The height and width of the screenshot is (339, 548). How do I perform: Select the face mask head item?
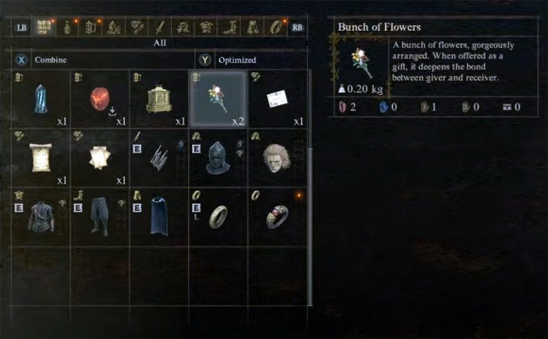278,158
